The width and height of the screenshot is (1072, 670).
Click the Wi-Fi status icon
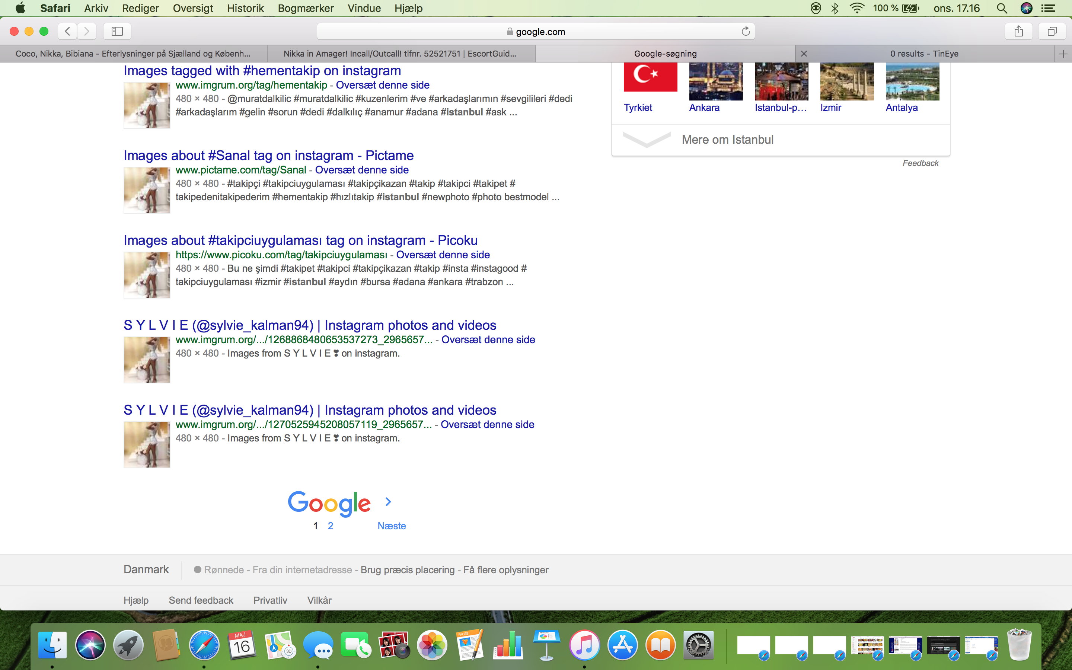tap(857, 8)
